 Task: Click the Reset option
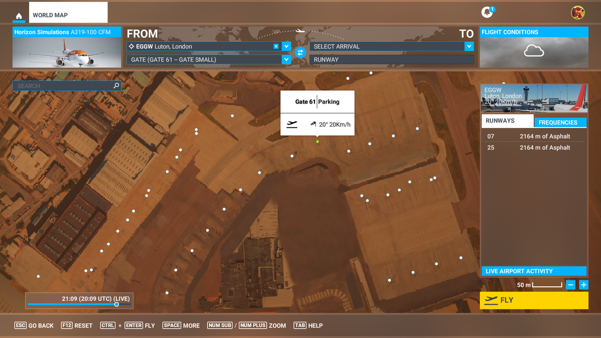coord(77,325)
